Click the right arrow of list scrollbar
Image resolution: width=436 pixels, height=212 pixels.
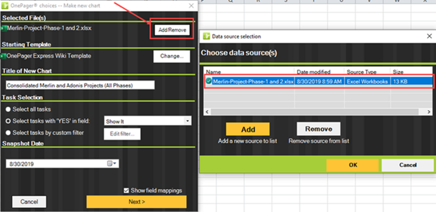tap(429, 112)
